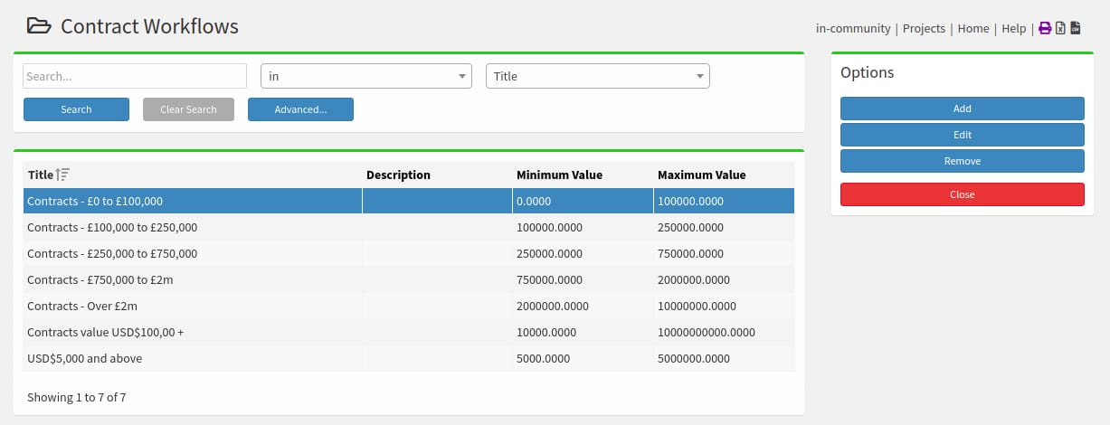Open the Projects menu link
Screen dimensions: 1110x425
coord(924,28)
